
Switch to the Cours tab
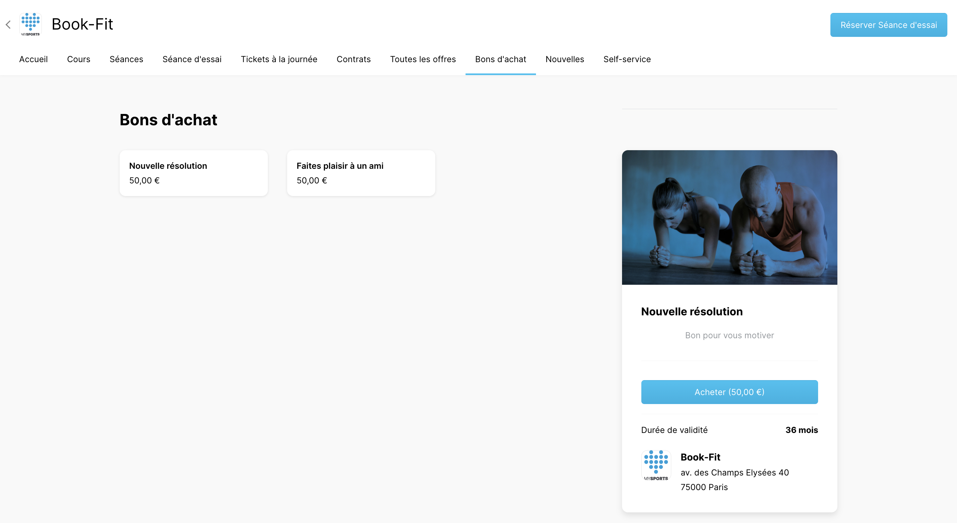click(x=79, y=59)
